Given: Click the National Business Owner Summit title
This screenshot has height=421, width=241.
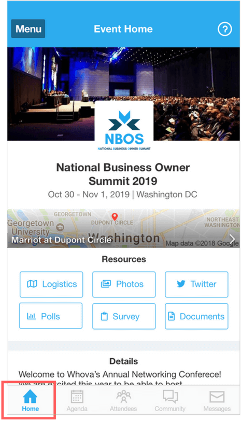Looking at the screenshot, I should click(x=123, y=174).
